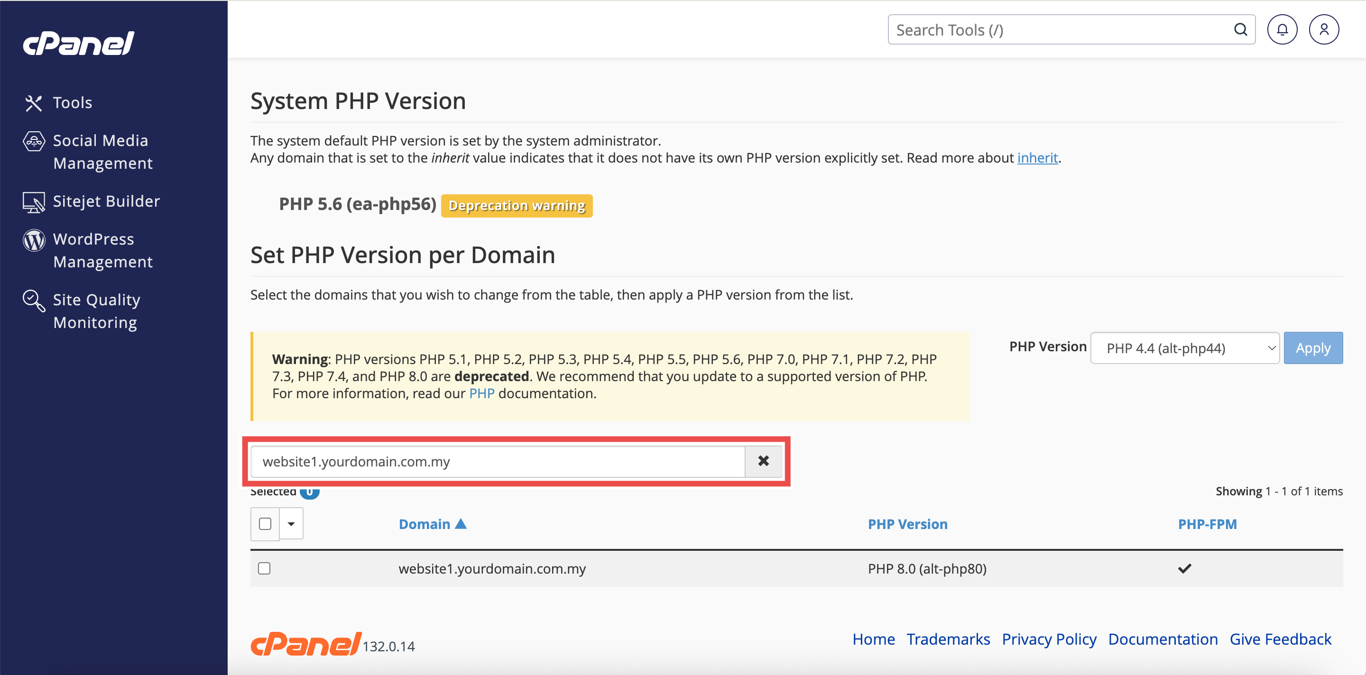Follow the inherit documentation link
The height and width of the screenshot is (675, 1366).
pyautogui.click(x=1037, y=158)
